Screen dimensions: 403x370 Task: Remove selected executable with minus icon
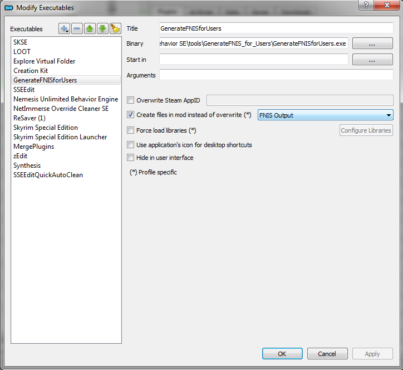coord(77,28)
